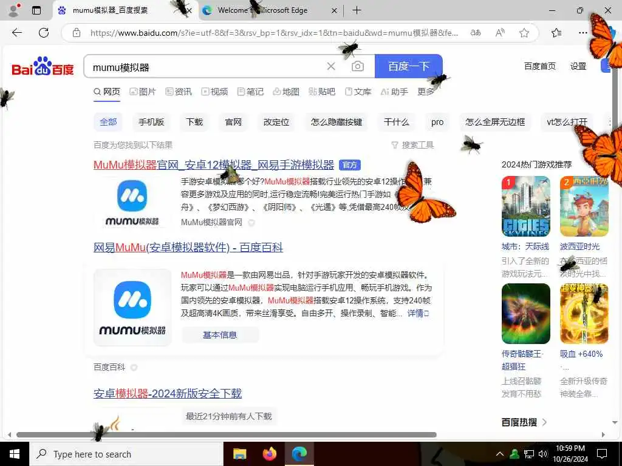
Task: Open Edge settings and more menu
Action: pyautogui.click(x=583, y=33)
